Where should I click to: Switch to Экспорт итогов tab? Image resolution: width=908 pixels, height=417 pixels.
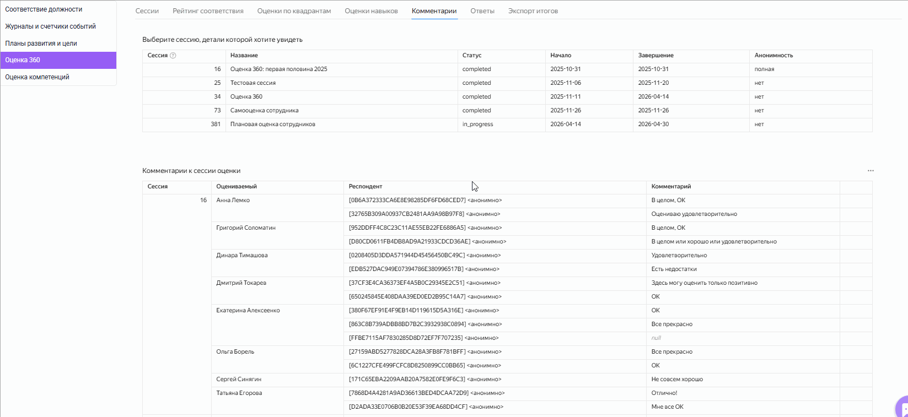[x=533, y=11]
